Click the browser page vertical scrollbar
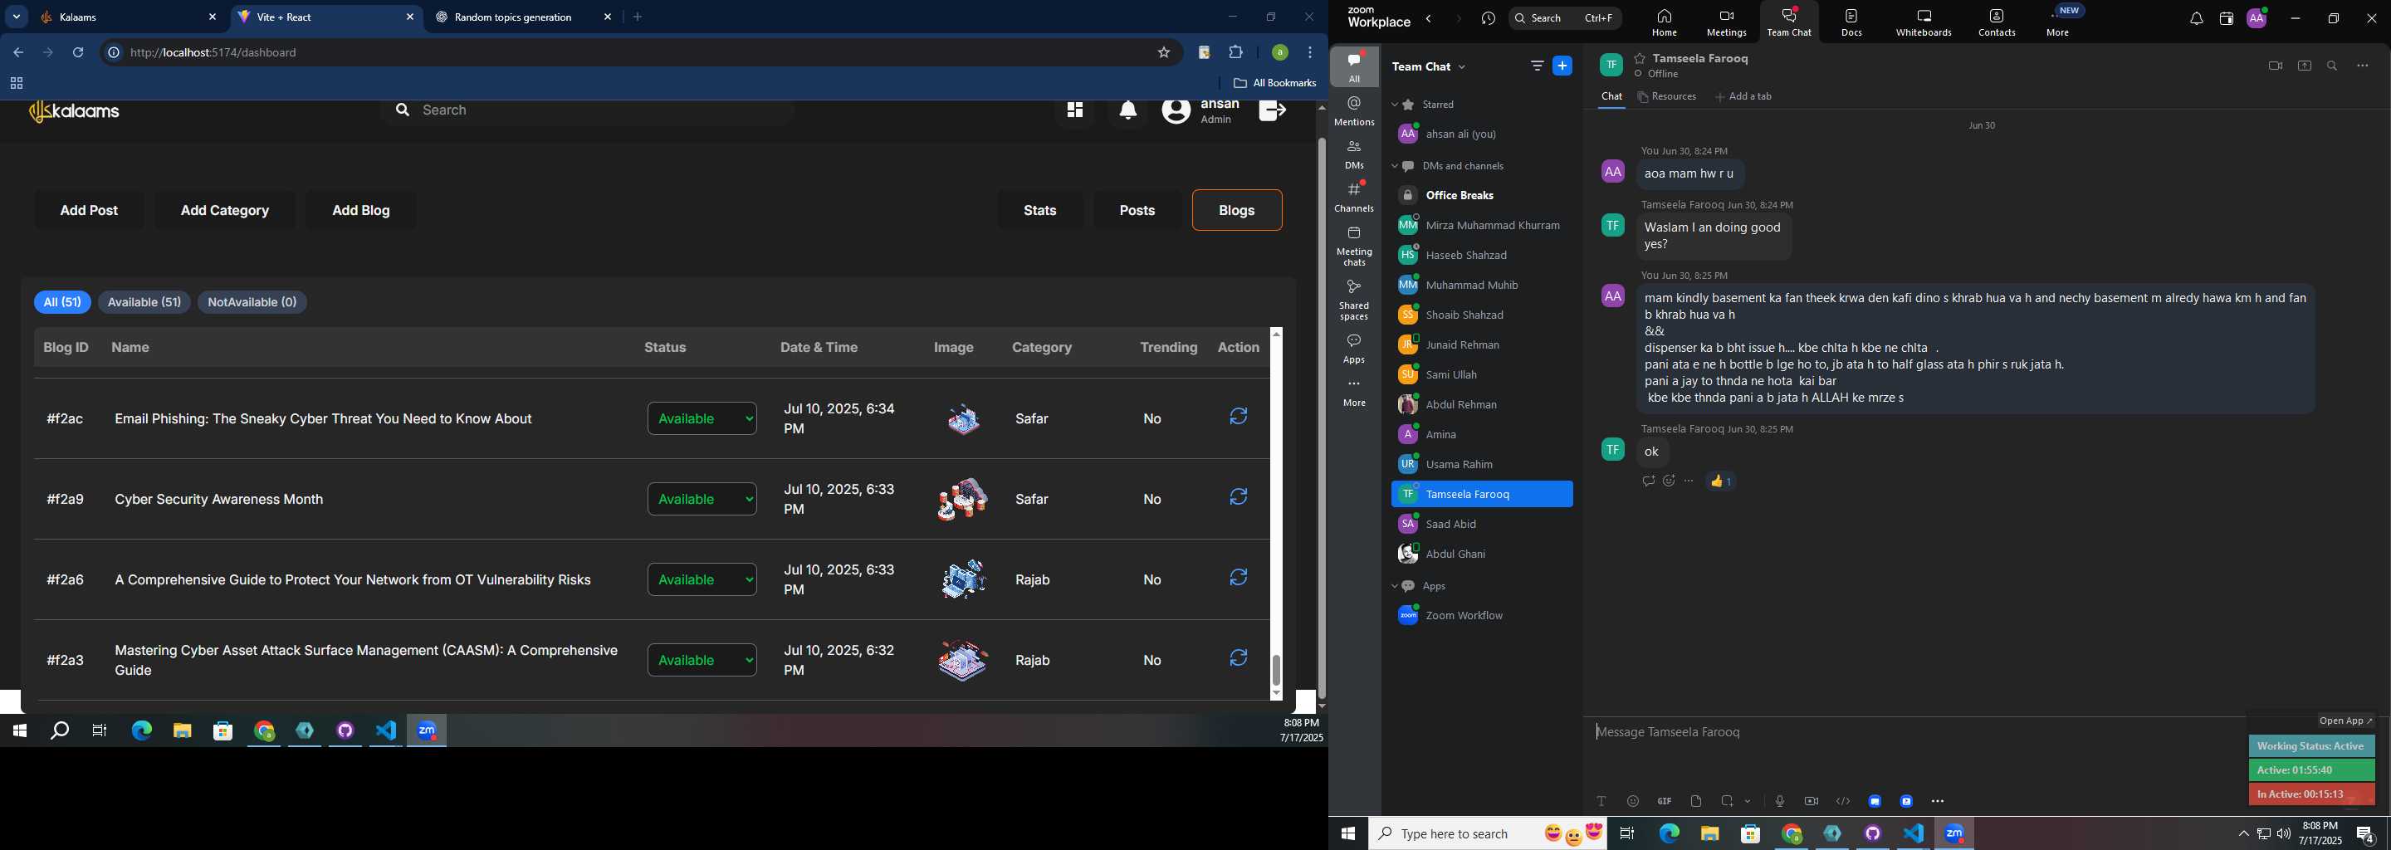 tap(1321, 418)
